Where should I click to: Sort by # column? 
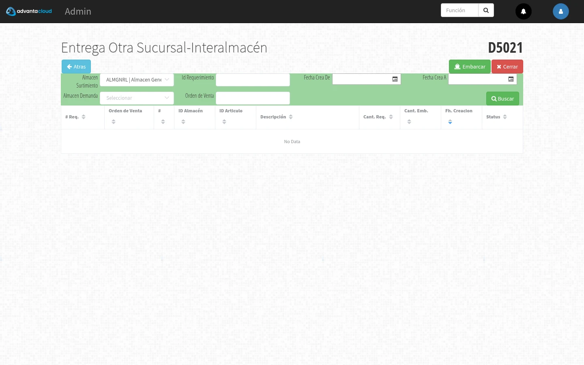pyautogui.click(x=163, y=122)
